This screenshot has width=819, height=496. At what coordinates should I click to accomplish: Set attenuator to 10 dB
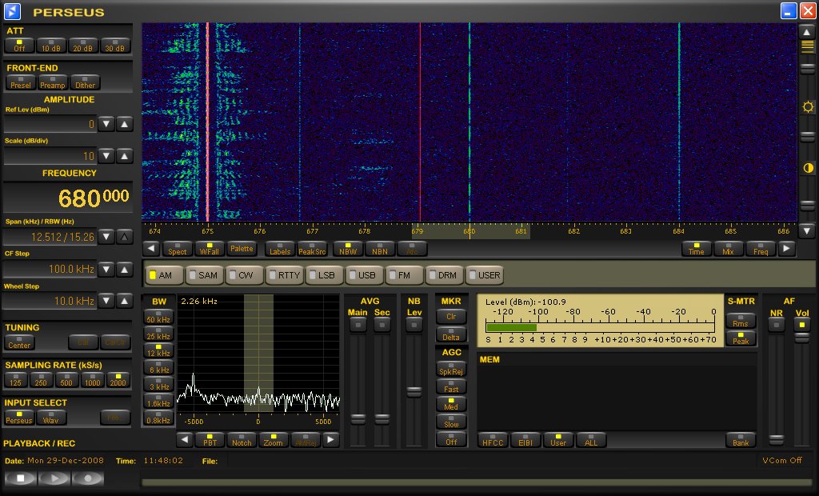click(51, 46)
